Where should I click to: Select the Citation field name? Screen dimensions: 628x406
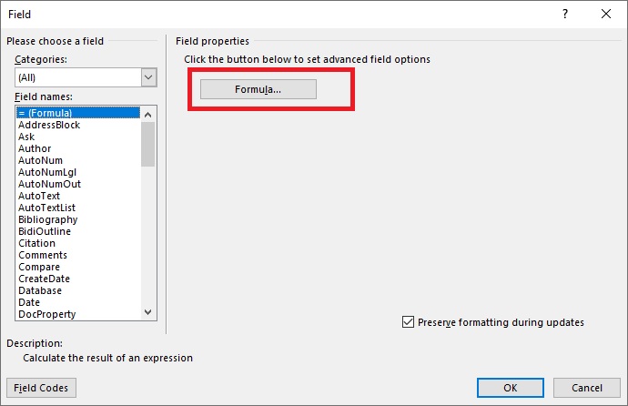pyautogui.click(x=36, y=243)
